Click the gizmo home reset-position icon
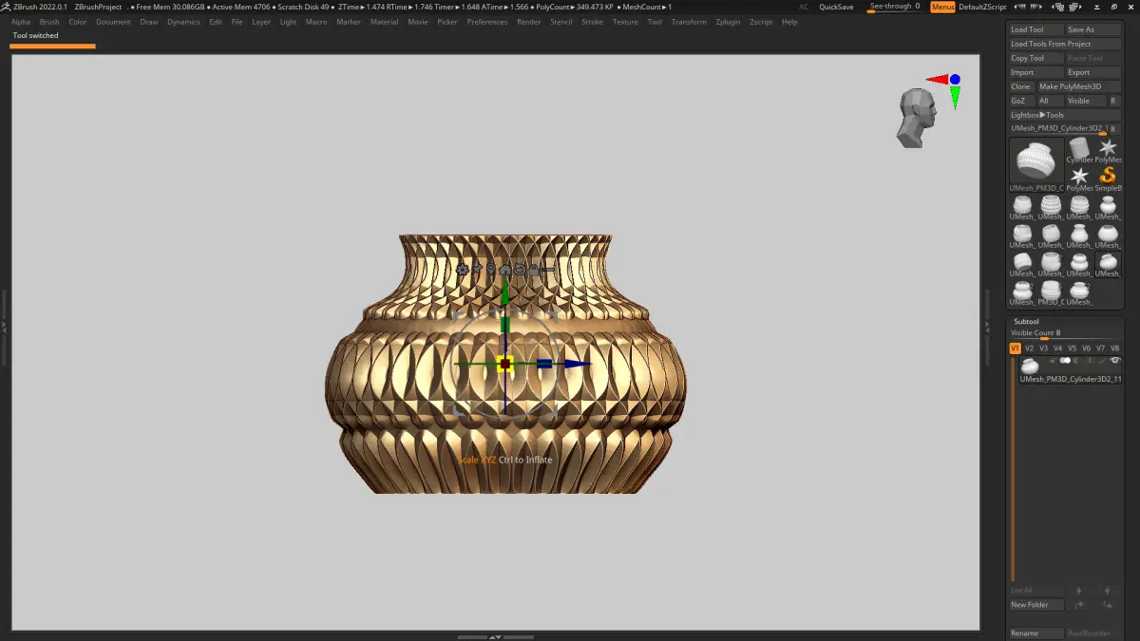The image size is (1140, 641). point(505,270)
